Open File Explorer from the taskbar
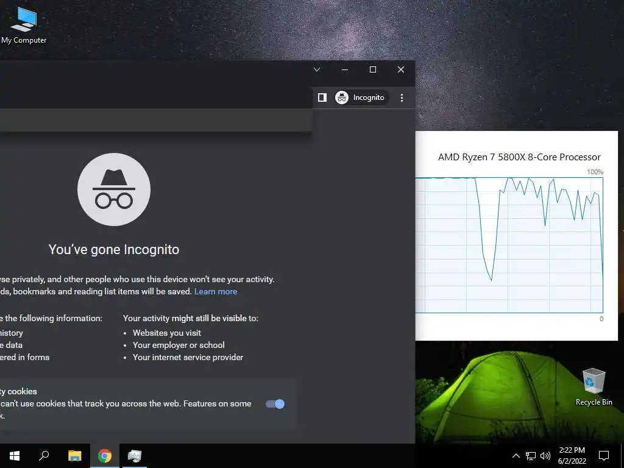 point(74,456)
